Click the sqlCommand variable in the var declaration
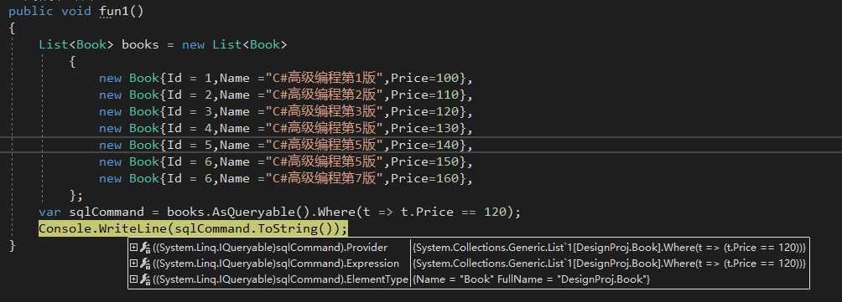The height and width of the screenshot is (302, 842). coord(107,212)
